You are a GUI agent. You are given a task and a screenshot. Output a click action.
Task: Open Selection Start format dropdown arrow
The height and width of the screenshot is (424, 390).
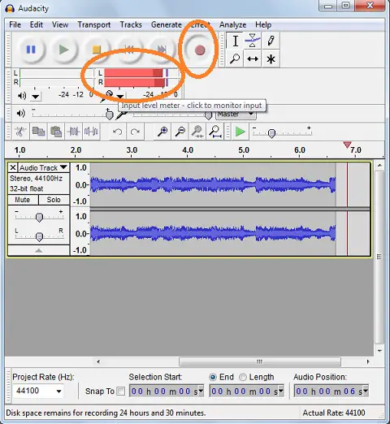click(x=201, y=391)
